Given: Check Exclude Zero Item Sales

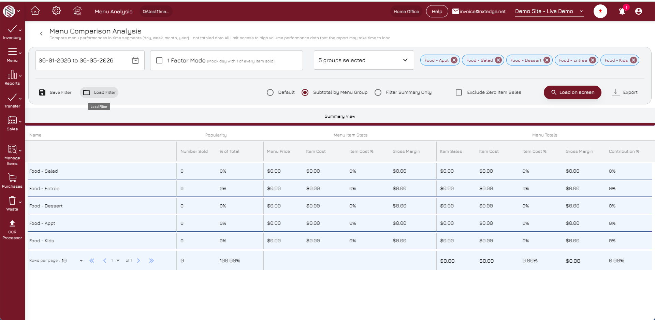Looking at the screenshot, I should [459, 92].
